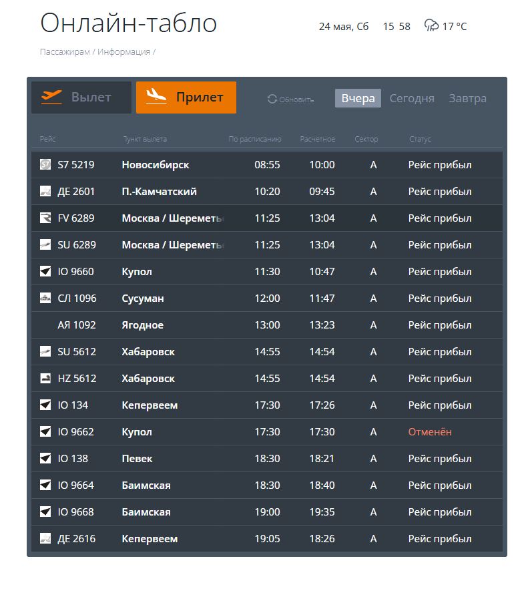
Task: Click airline logo for ДЕ 2616
Action: click(x=45, y=538)
